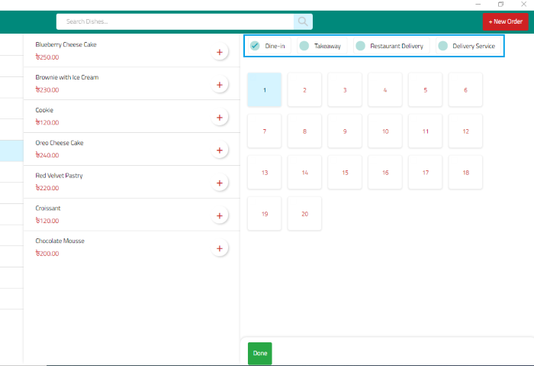Type in the Search Dishes field
Viewport: 534px width, 366px height.
(175, 21)
